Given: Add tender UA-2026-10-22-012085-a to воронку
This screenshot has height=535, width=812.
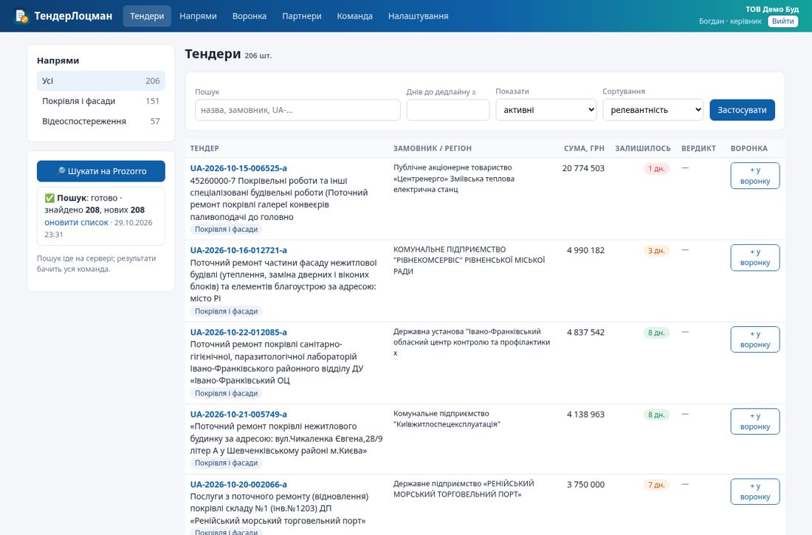Looking at the screenshot, I should click(755, 339).
